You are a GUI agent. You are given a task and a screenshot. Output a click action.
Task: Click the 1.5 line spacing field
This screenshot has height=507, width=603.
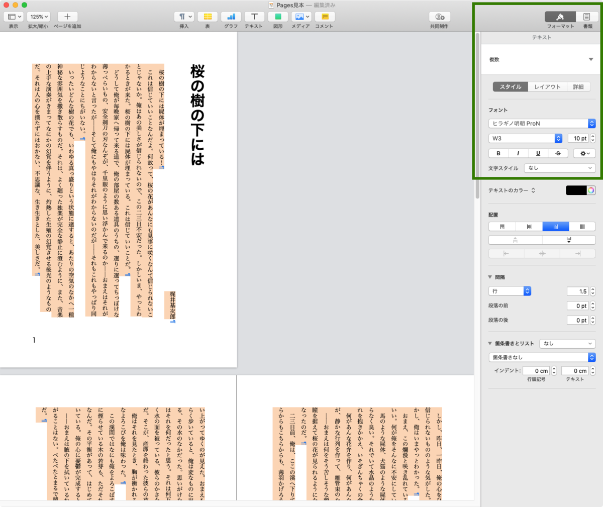tap(577, 291)
